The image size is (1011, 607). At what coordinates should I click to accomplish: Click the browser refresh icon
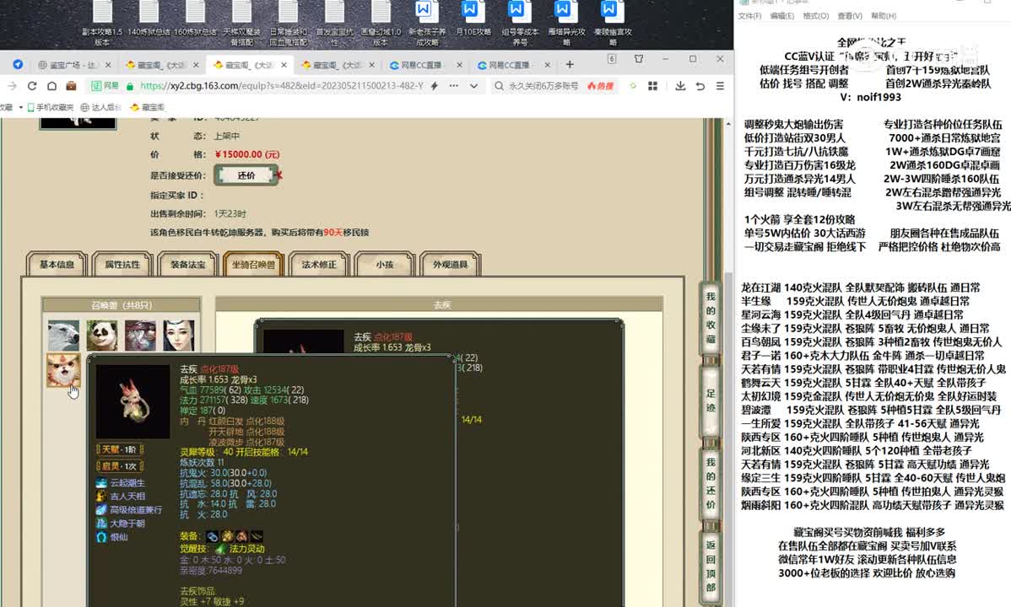click(x=32, y=86)
